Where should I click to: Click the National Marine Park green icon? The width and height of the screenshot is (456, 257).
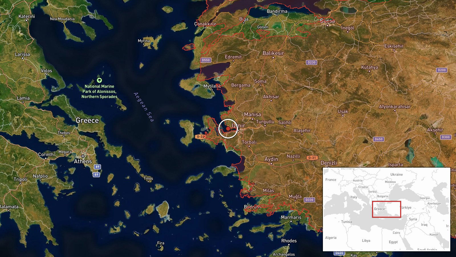coord(99,81)
